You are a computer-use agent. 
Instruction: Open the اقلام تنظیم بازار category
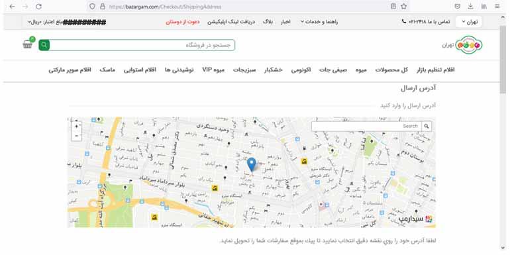(x=436, y=70)
